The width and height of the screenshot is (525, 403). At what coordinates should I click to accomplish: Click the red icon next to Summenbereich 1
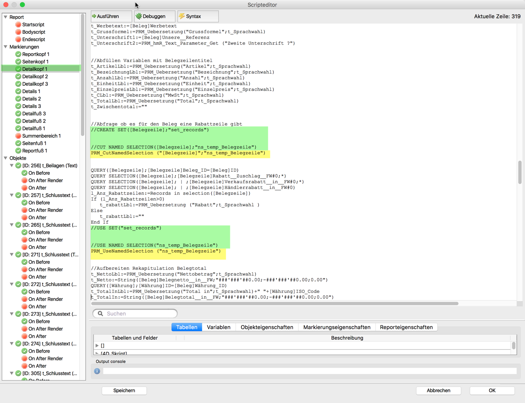[18, 136]
